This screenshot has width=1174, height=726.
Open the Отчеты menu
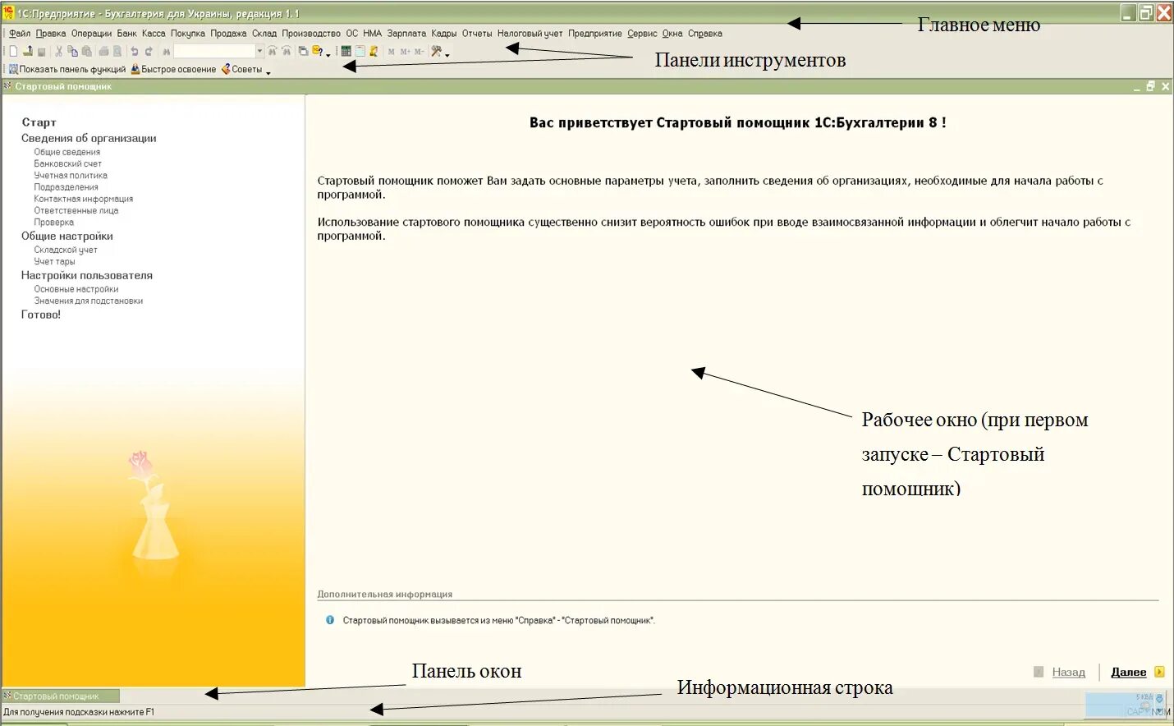point(477,34)
